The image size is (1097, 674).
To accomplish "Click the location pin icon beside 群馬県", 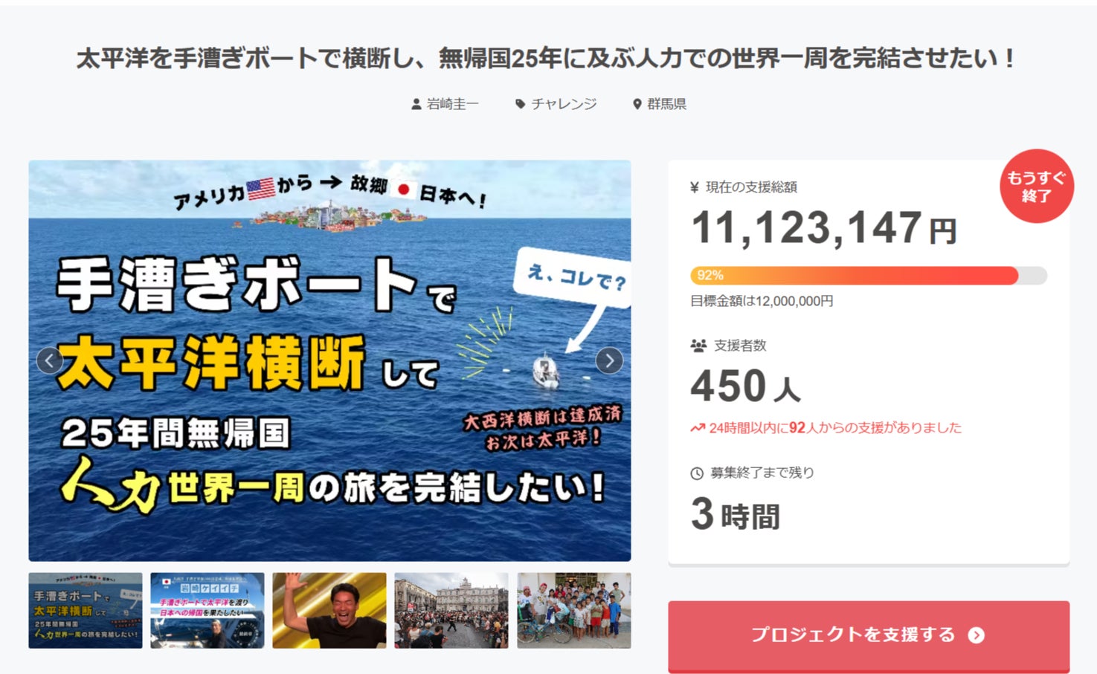I will pos(637,105).
